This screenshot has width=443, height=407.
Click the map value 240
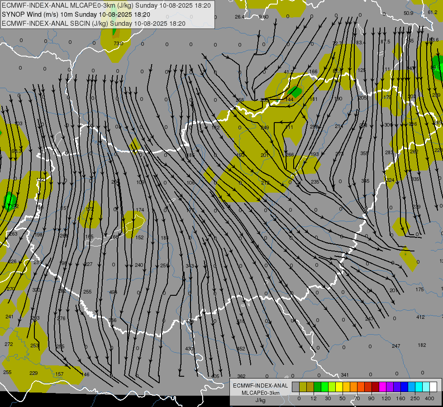(139, 265)
